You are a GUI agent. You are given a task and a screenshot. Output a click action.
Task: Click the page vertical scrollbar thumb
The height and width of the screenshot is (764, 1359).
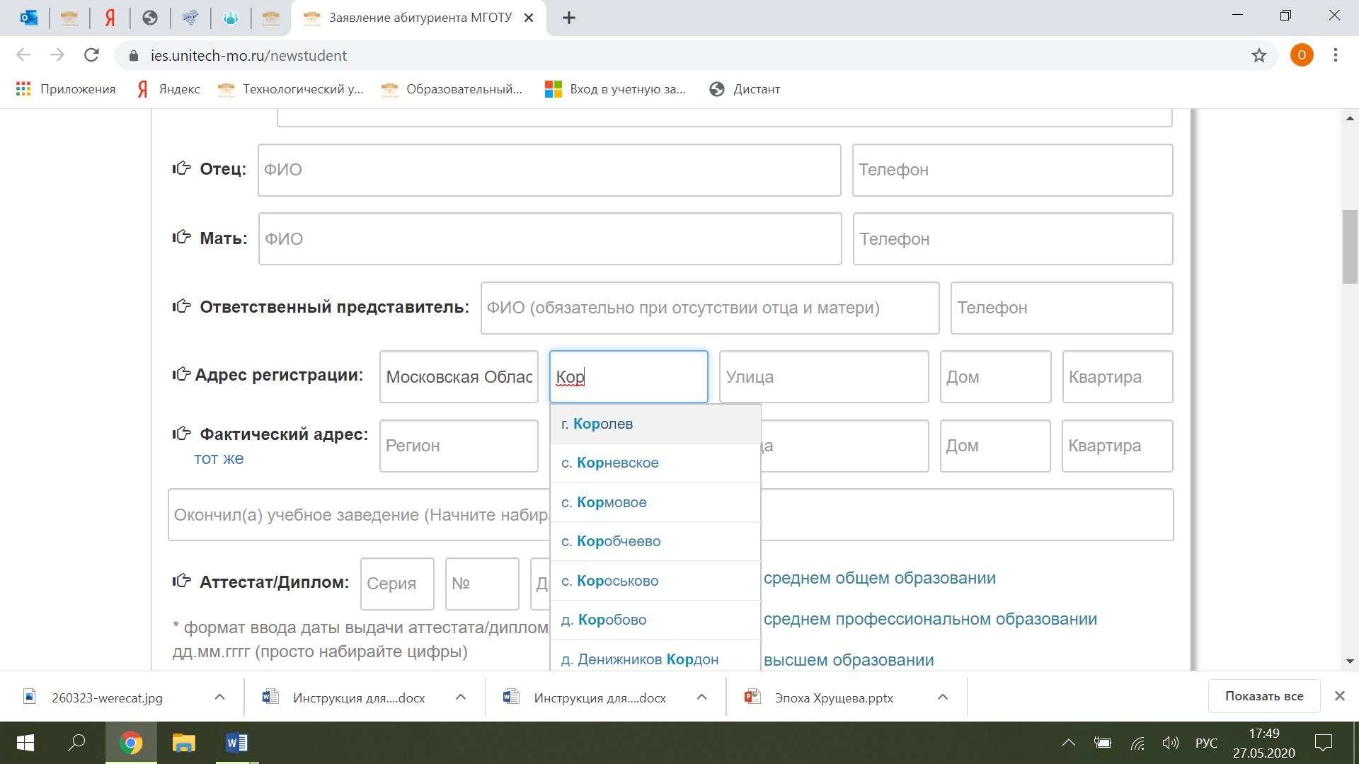pos(1349,248)
